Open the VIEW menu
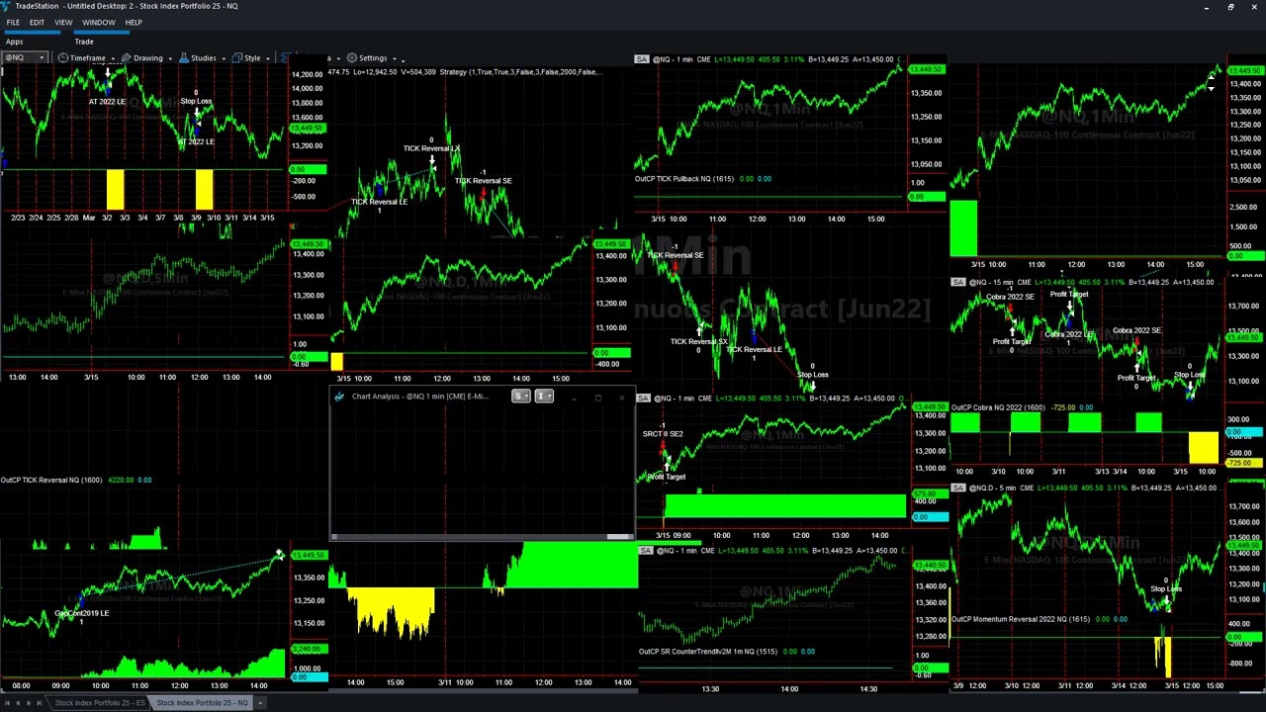This screenshot has width=1266, height=712. pyautogui.click(x=63, y=22)
